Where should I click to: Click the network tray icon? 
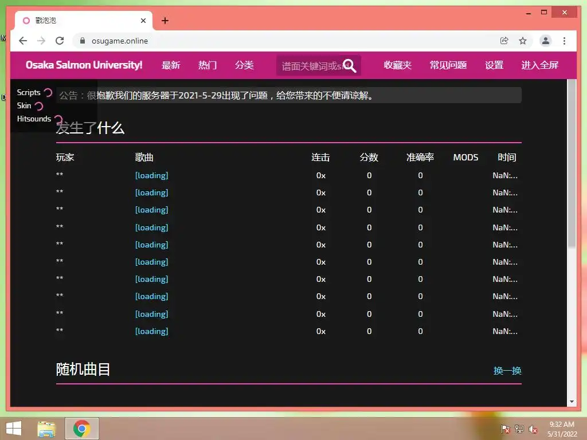coord(519,429)
